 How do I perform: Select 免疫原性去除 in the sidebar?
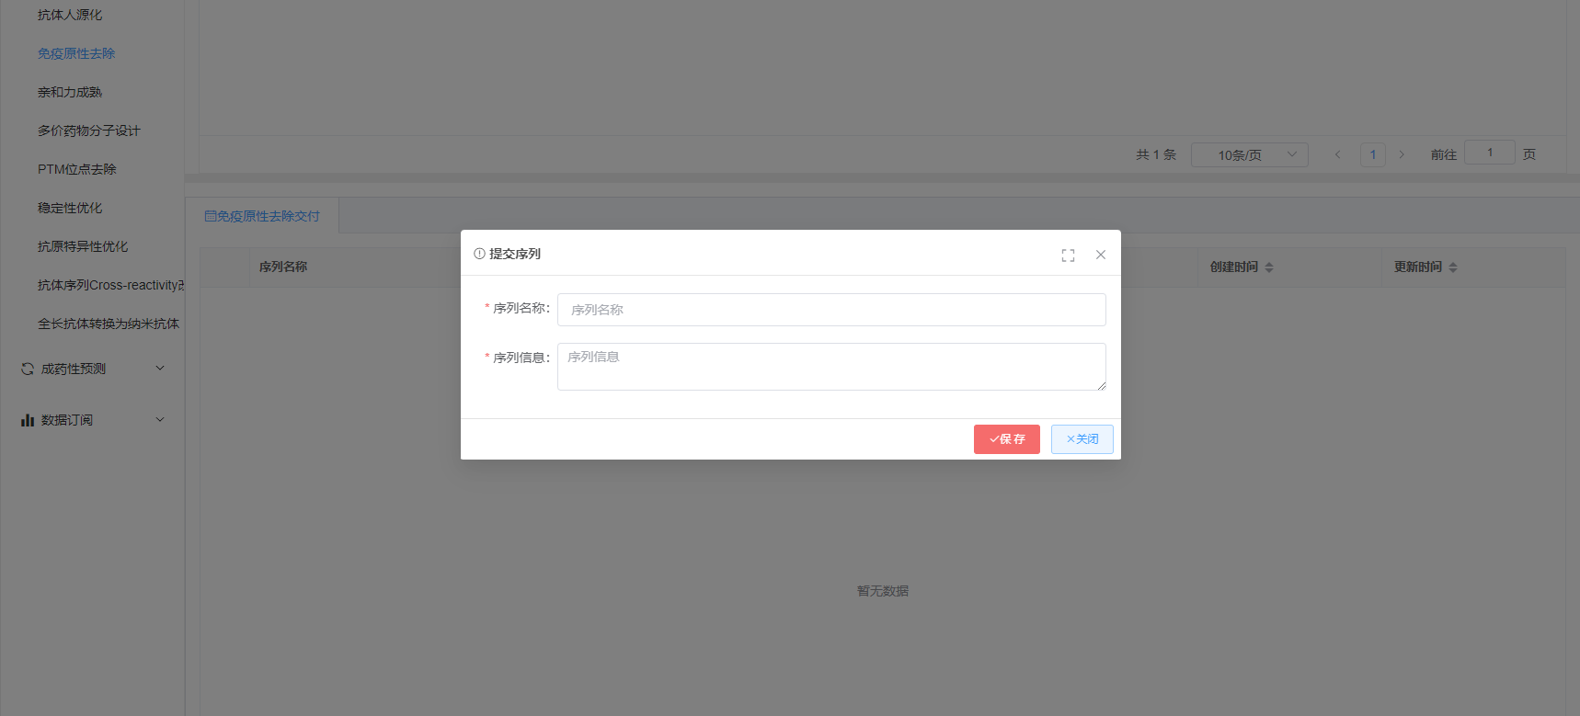tap(76, 53)
